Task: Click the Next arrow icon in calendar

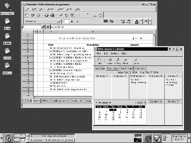Action: point(125,61)
